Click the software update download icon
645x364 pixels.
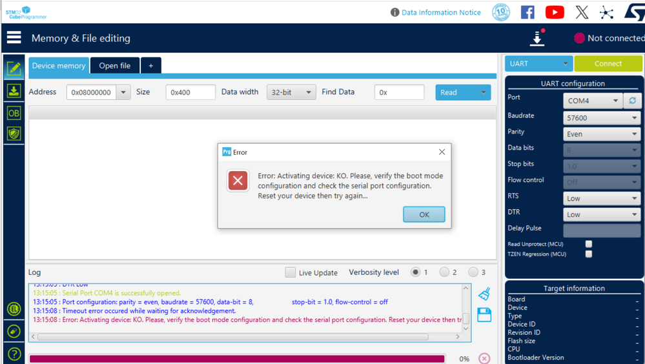[x=537, y=37]
